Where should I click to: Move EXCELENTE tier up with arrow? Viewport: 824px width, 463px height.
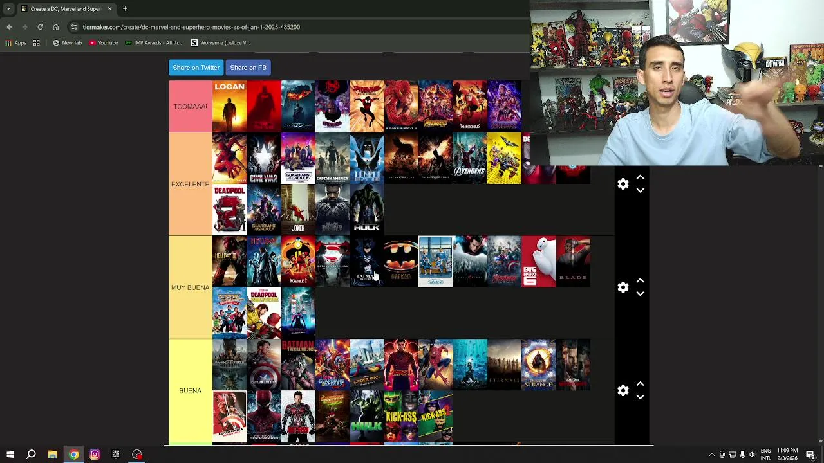click(x=640, y=177)
